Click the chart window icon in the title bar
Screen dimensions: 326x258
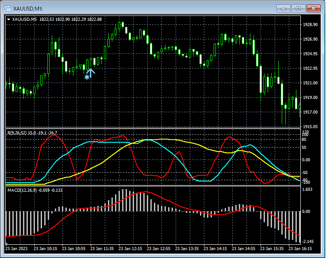tap(7, 8)
